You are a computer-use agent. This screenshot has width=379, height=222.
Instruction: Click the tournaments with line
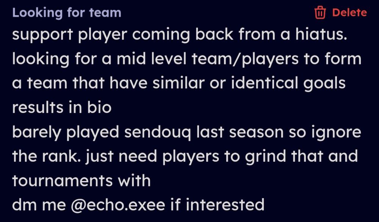click(81, 180)
